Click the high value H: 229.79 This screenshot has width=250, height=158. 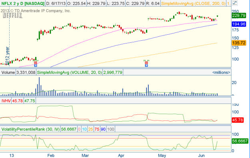click(96, 3)
